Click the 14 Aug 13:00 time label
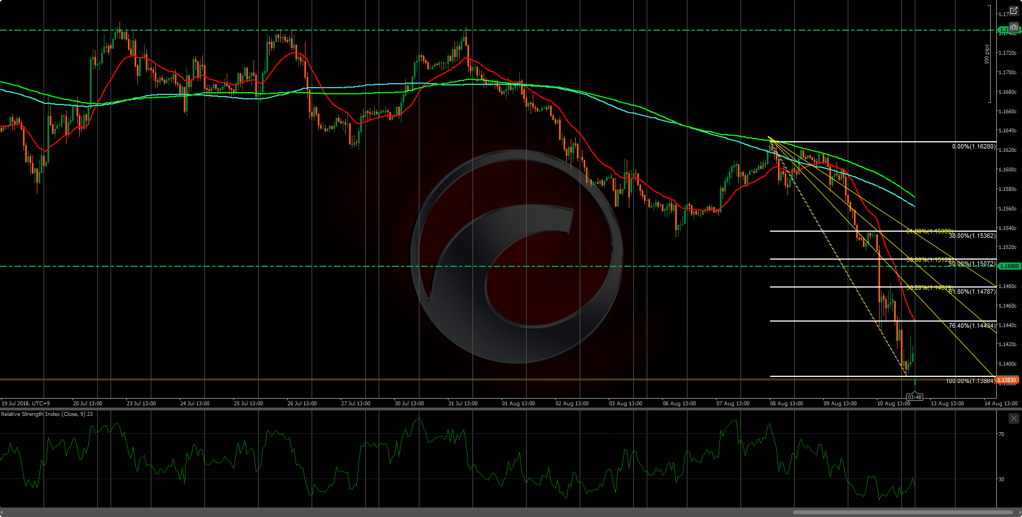This screenshot has height=517, width=1022. coord(1001,403)
